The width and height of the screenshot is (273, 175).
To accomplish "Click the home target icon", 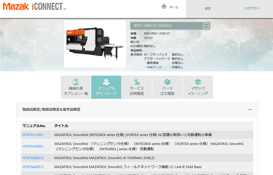I will coord(164,7).
